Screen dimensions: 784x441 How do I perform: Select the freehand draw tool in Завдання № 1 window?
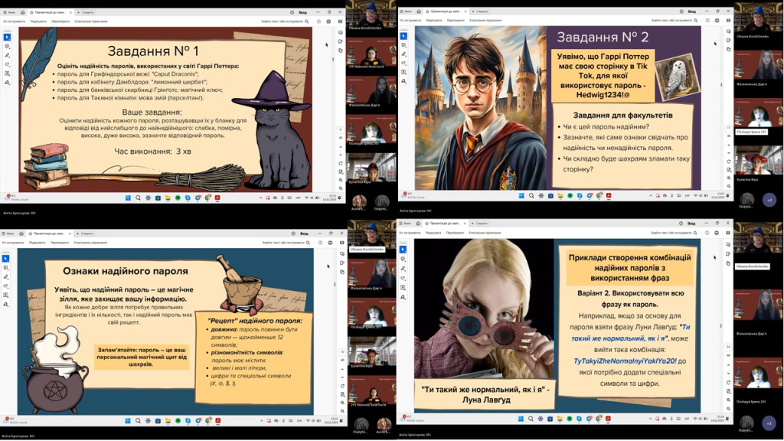point(7,64)
